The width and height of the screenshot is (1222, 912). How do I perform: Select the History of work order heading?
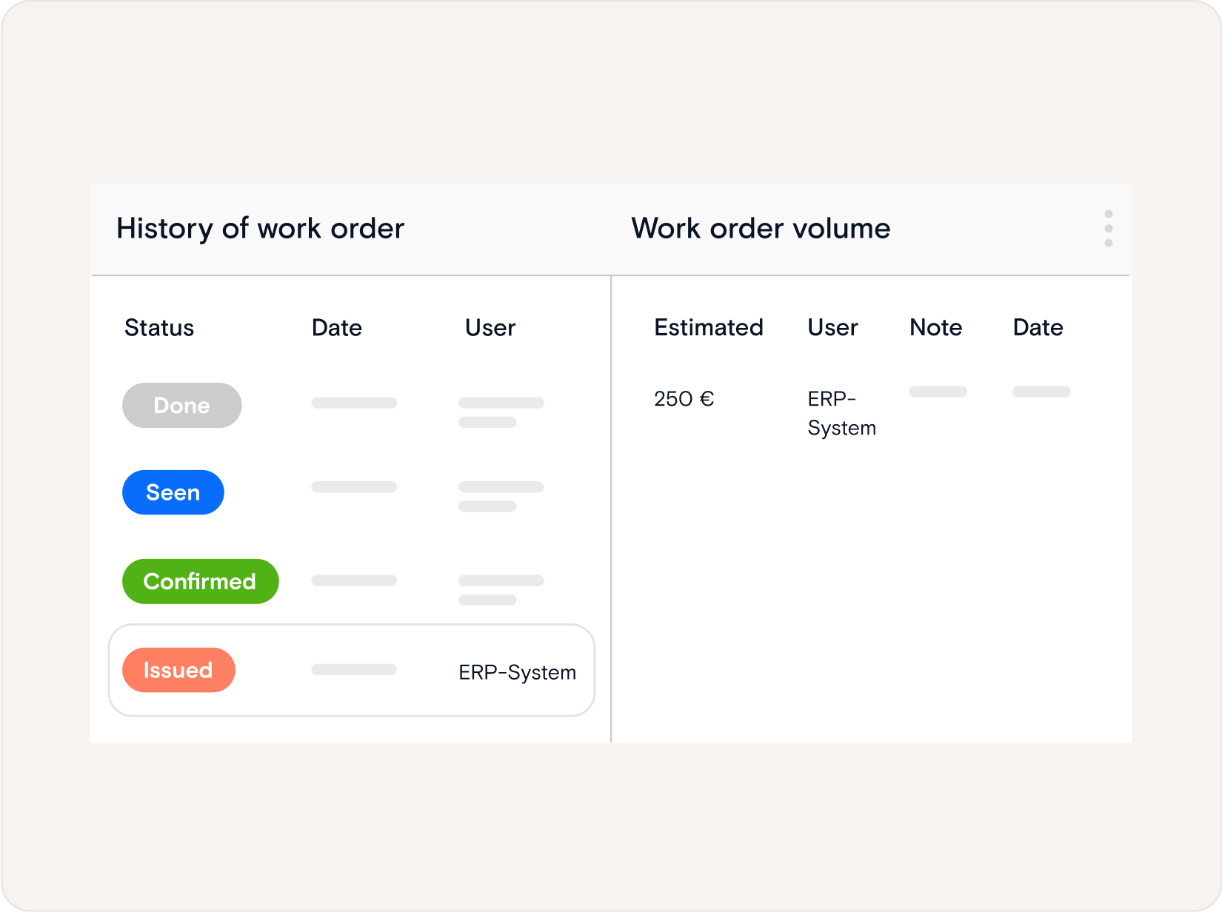pos(260,229)
